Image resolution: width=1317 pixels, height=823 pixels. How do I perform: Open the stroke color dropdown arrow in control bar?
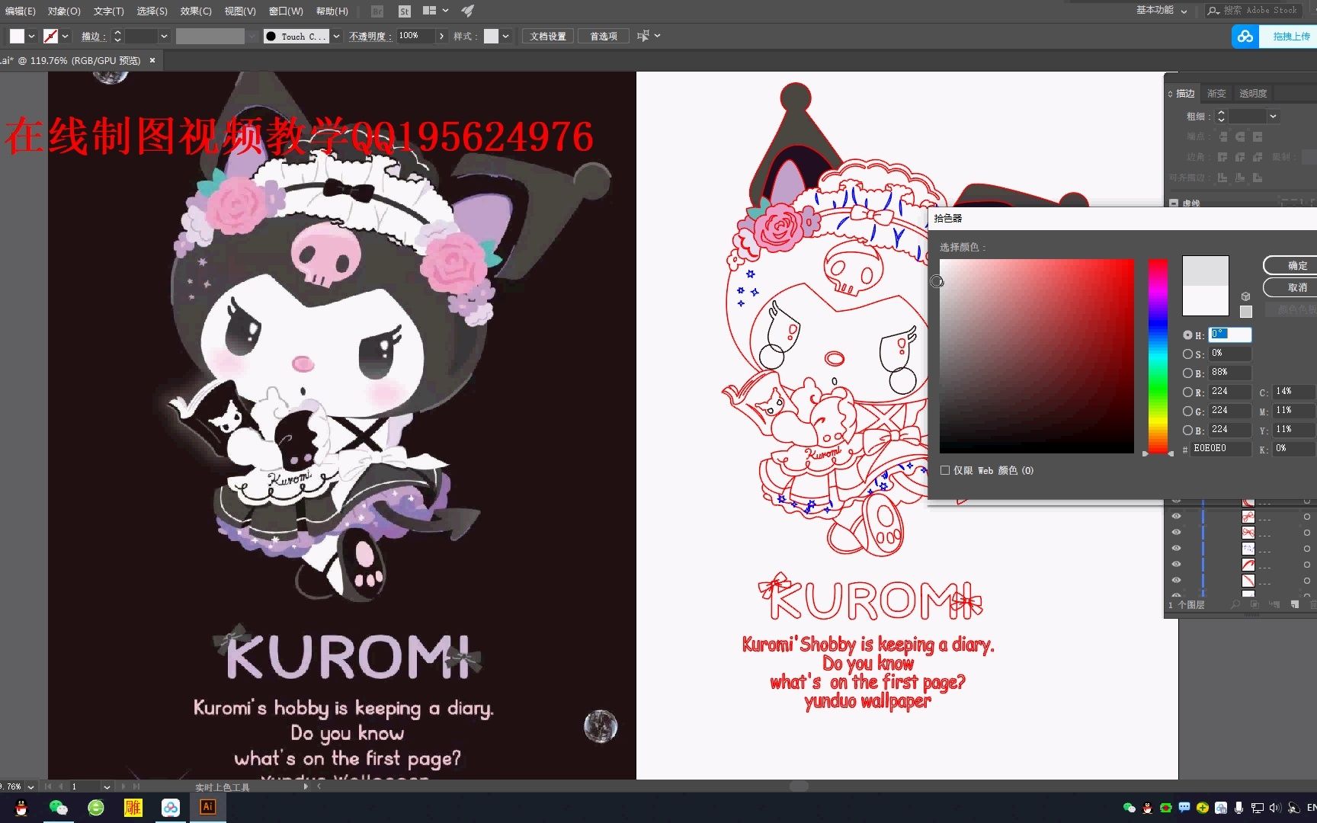coord(66,36)
